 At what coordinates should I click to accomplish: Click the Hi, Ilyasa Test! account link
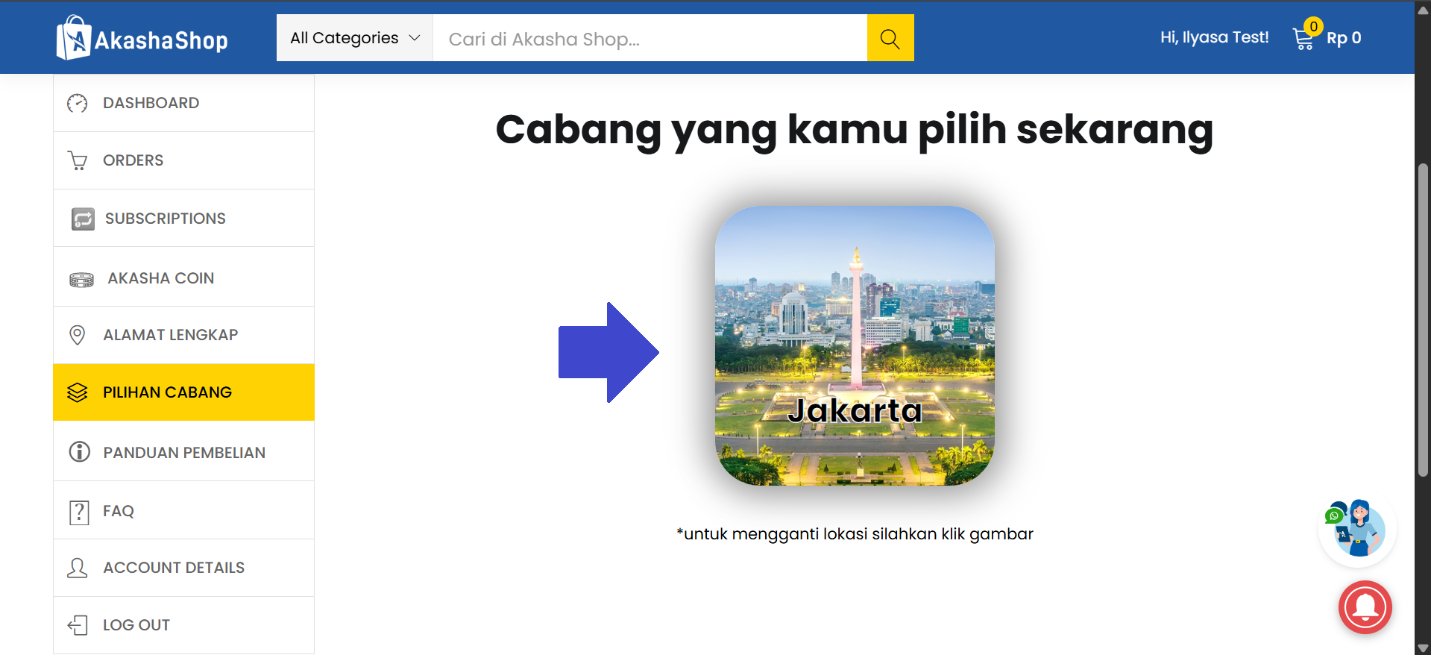point(1214,37)
